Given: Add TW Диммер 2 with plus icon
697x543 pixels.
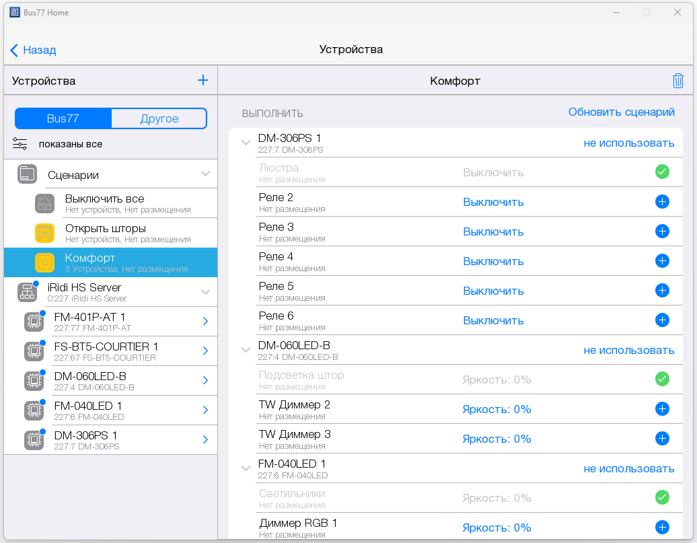Looking at the screenshot, I should (662, 409).
